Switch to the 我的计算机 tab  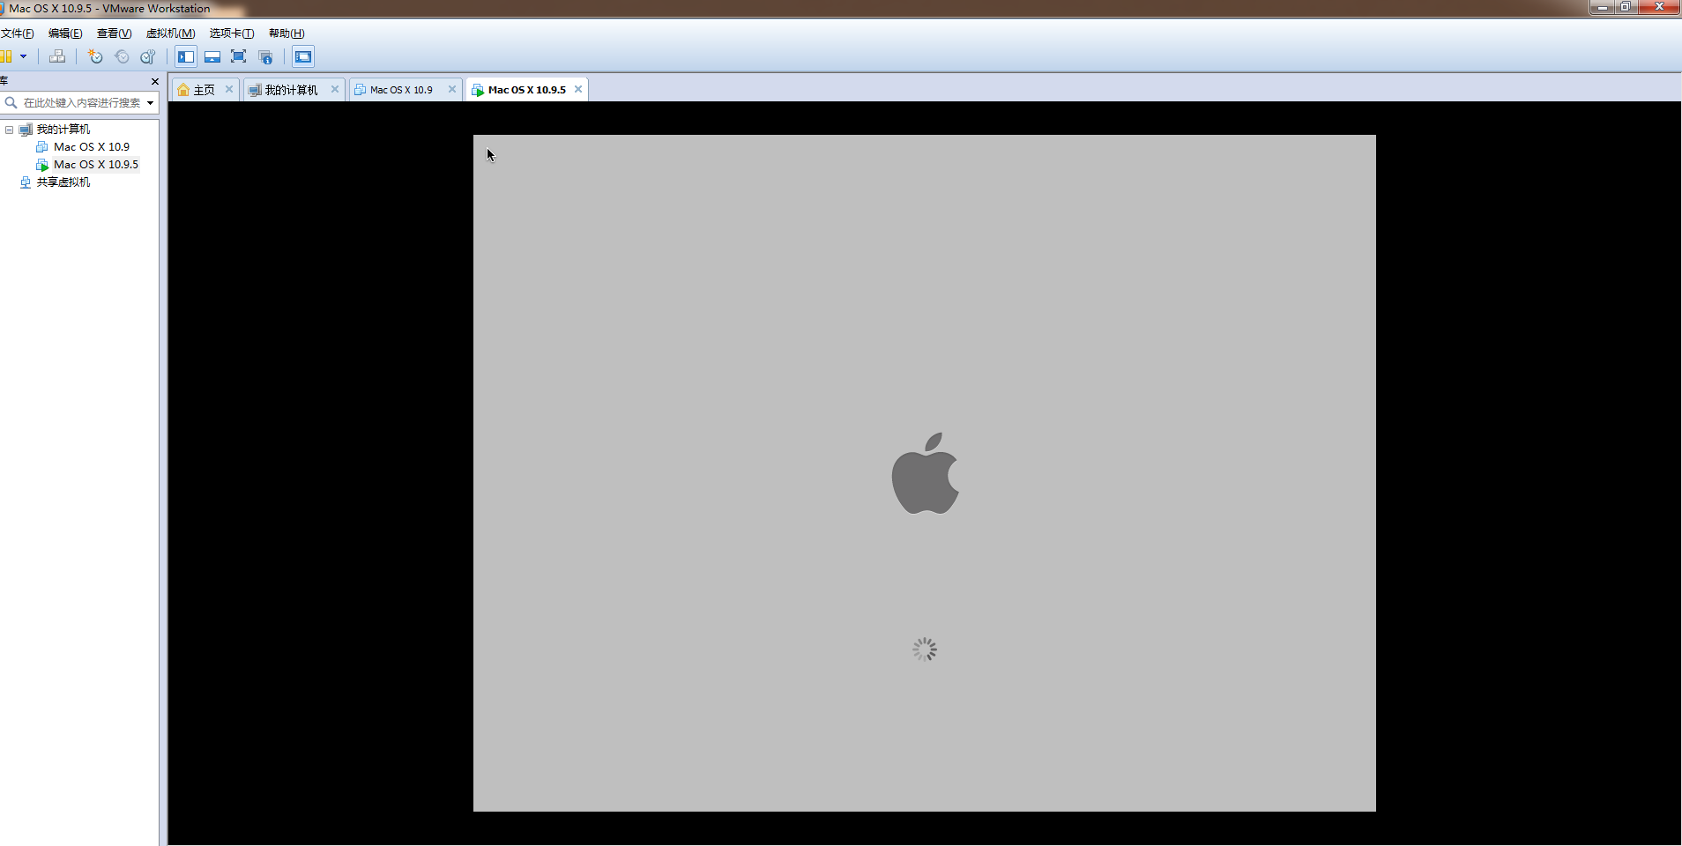(291, 90)
